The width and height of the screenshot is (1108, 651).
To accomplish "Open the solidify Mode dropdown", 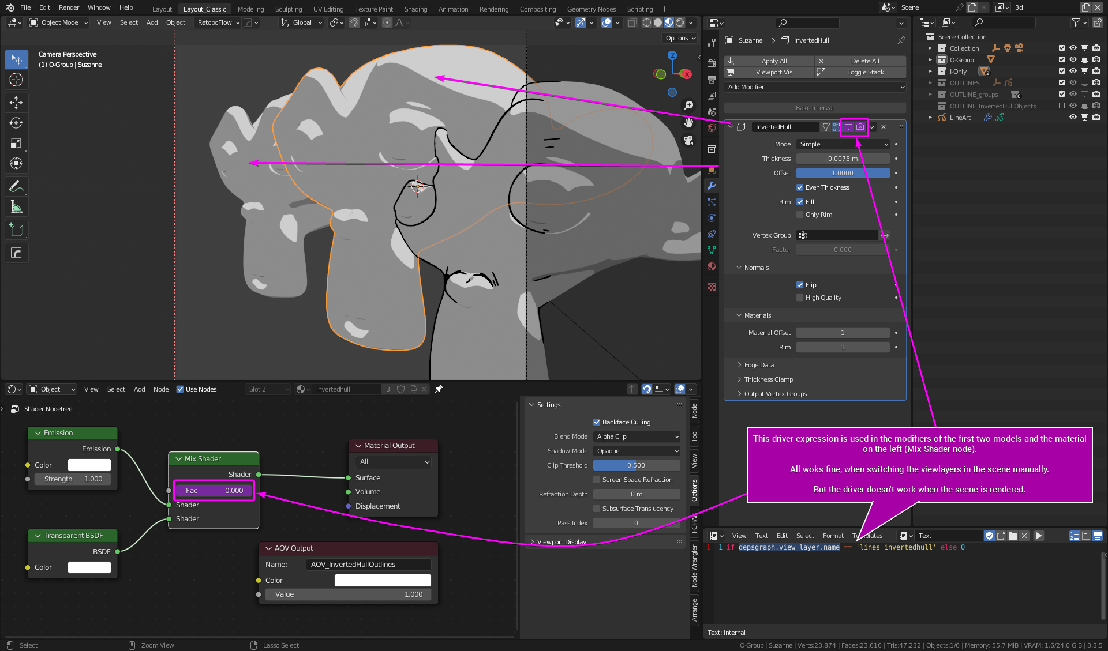I will click(843, 144).
